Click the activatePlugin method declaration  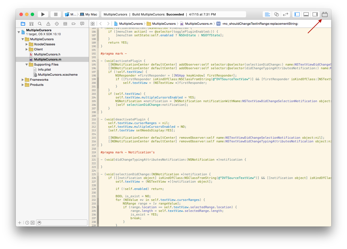[123, 61]
